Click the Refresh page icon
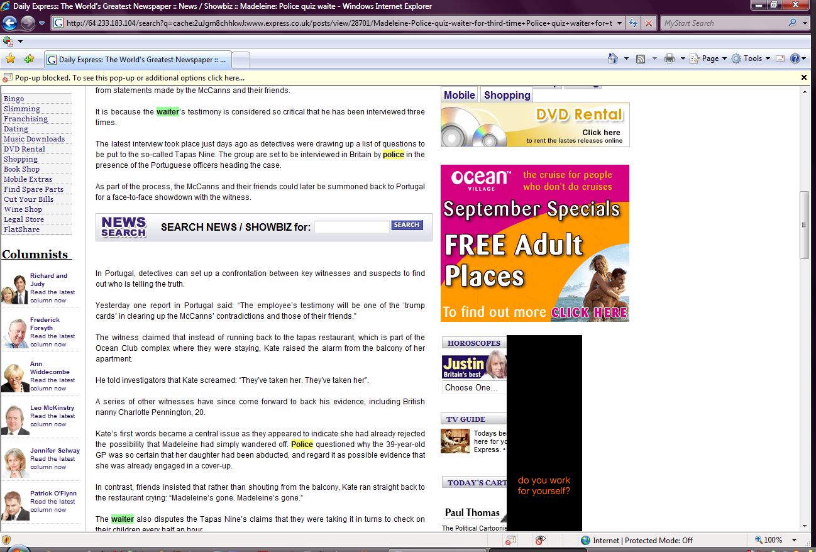The width and height of the screenshot is (816, 552). (633, 23)
